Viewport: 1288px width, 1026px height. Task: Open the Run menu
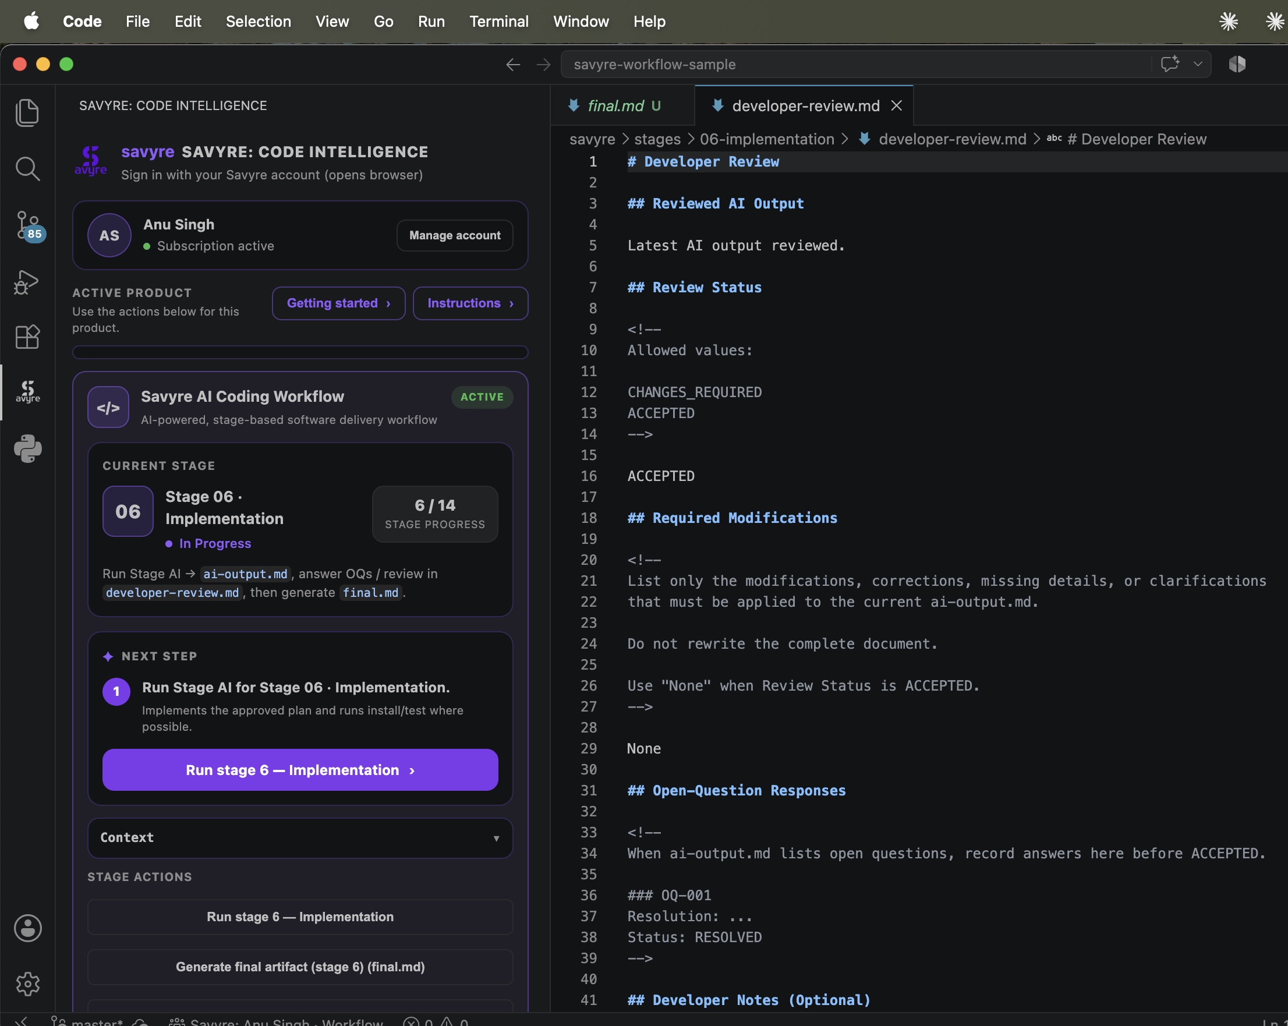pos(431,22)
